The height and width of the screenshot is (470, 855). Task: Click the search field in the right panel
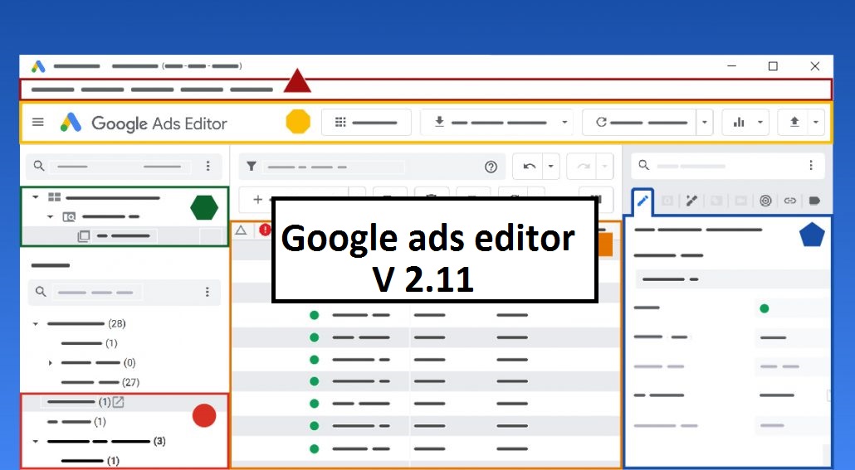click(714, 166)
